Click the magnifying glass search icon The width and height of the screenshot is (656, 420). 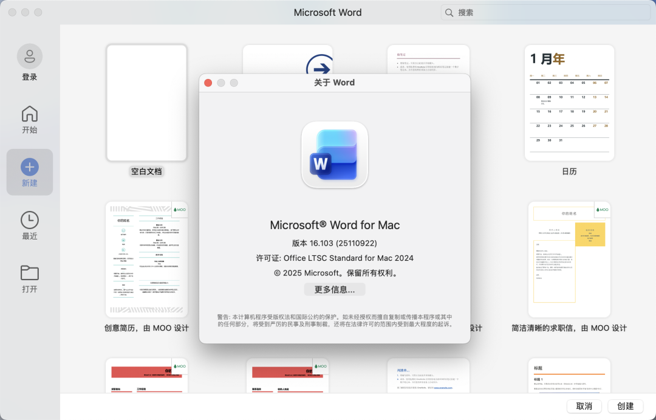(x=449, y=13)
